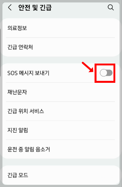Click the 안전 및 긴급 page title
Screen dimensions: 122x187
pos(35,8)
